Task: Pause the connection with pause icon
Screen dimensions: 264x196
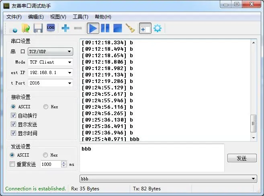Action: click(x=105, y=28)
